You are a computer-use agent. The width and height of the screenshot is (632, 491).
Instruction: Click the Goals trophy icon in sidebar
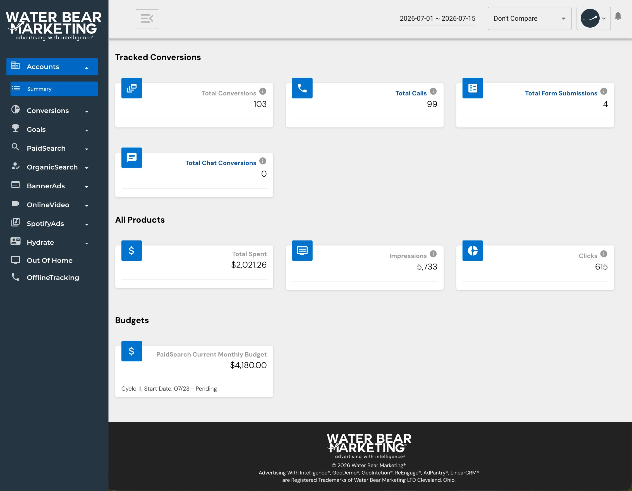point(15,128)
